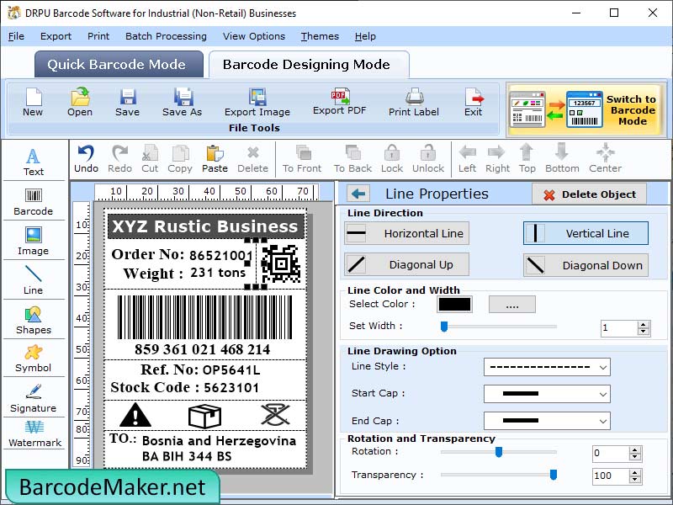Select Diagonal Up line direction
Image resolution: width=673 pixels, height=505 pixels.
(x=406, y=264)
